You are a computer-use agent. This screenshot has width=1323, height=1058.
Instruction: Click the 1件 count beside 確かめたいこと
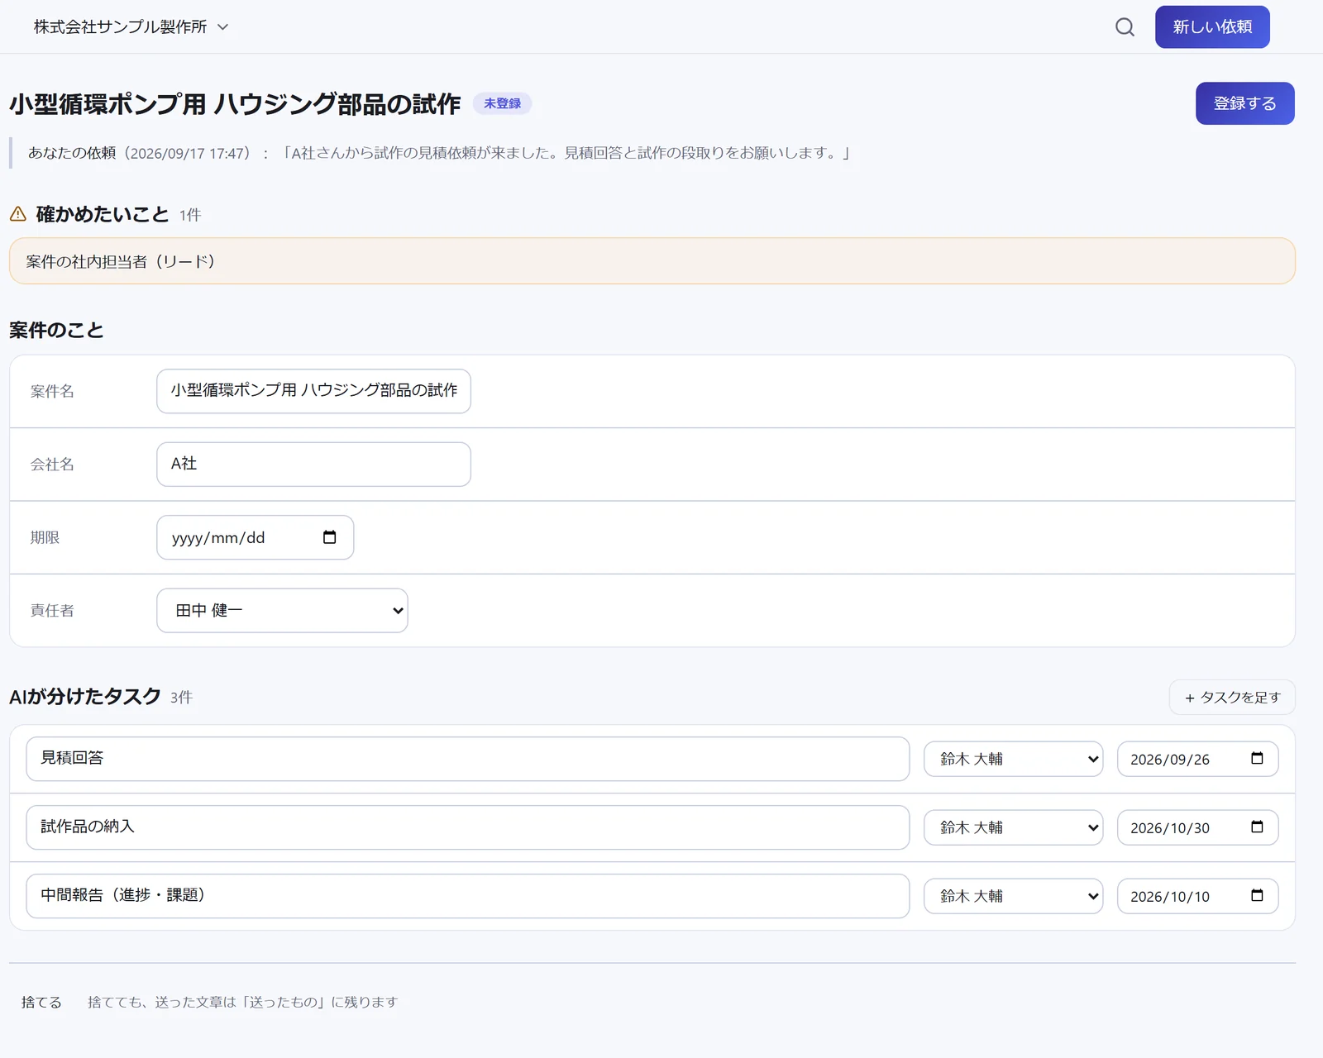click(190, 215)
